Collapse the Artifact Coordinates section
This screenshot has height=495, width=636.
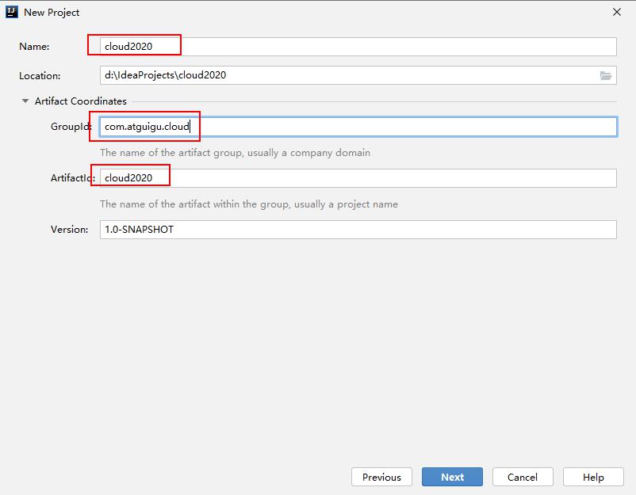pyautogui.click(x=25, y=101)
